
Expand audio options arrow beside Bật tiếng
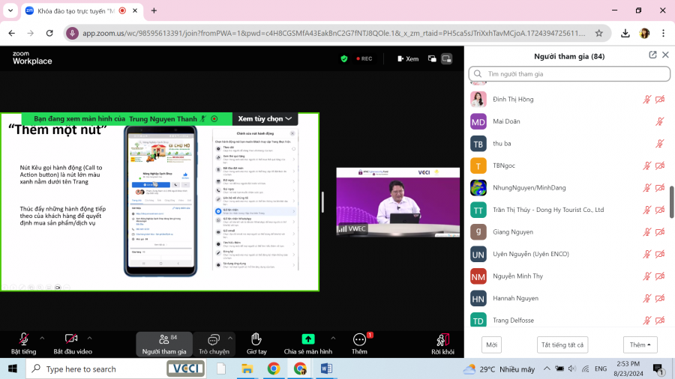[x=42, y=338]
